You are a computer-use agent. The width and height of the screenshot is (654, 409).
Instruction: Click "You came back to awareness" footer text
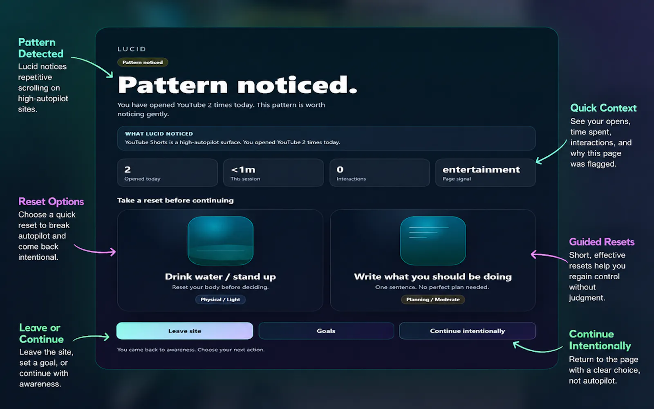point(191,350)
